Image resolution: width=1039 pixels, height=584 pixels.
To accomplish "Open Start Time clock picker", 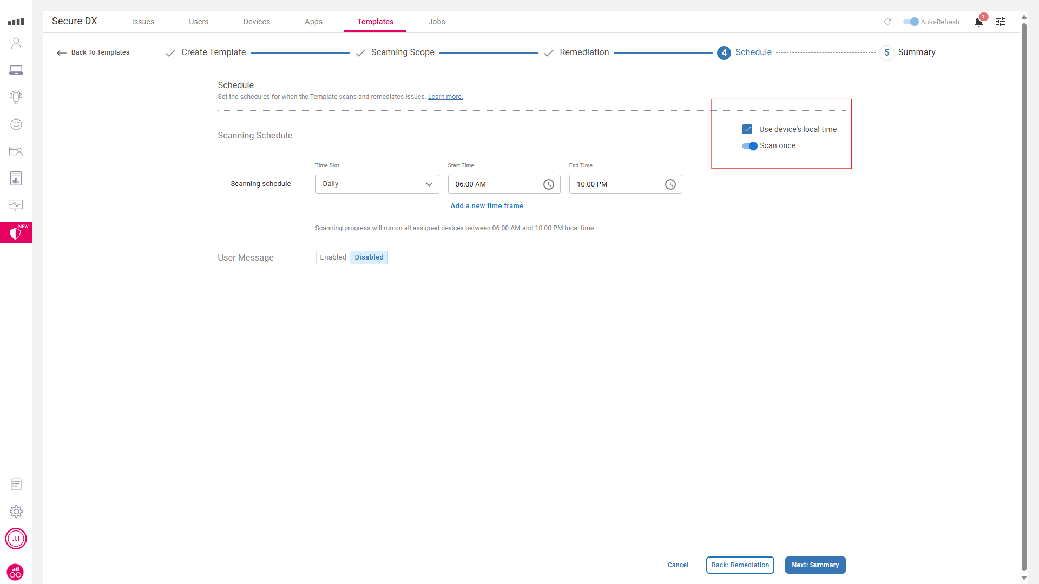I will point(548,184).
